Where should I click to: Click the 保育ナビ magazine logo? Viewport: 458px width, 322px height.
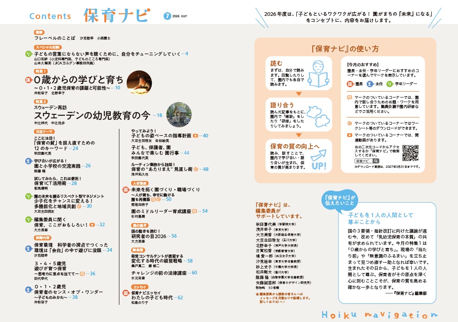(117, 15)
